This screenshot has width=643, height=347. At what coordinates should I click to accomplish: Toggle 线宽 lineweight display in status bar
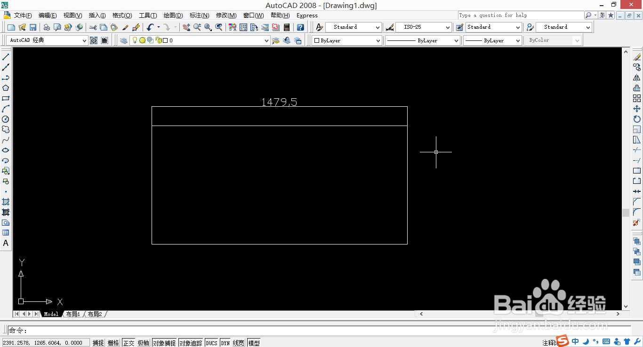pyautogui.click(x=239, y=343)
